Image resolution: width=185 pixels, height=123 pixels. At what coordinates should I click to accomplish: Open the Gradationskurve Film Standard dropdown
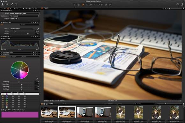pyautogui.click(x=24, y=16)
